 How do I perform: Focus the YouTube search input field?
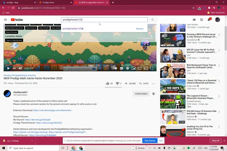pos(104,20)
